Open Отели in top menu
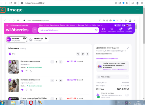This screenshot has width=145, height=105. [x=47, y=25]
